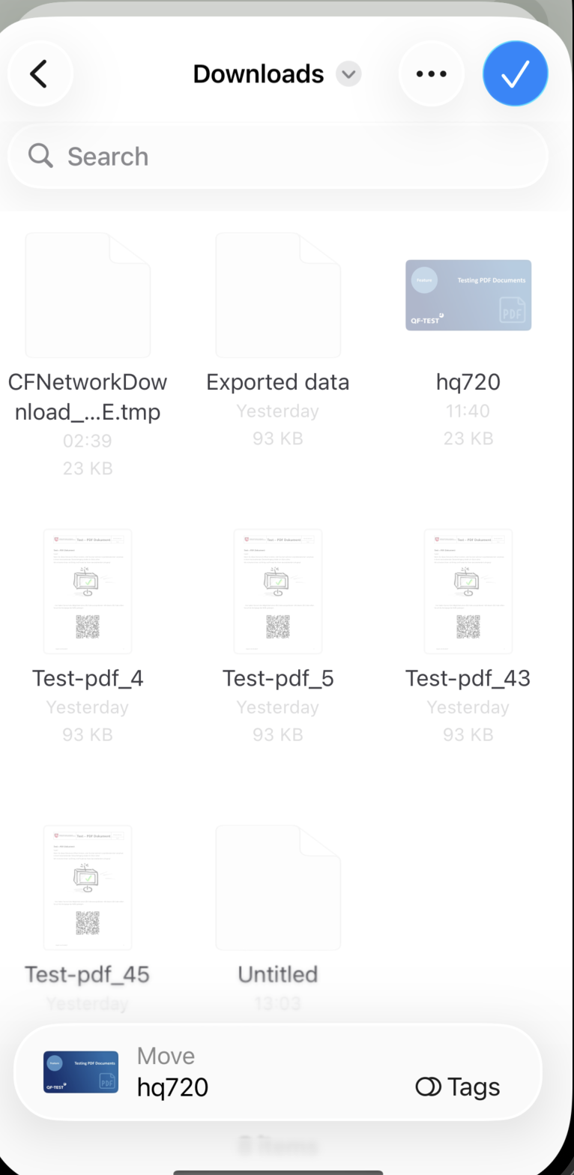Confirm move with blue checkmark button

tap(516, 73)
